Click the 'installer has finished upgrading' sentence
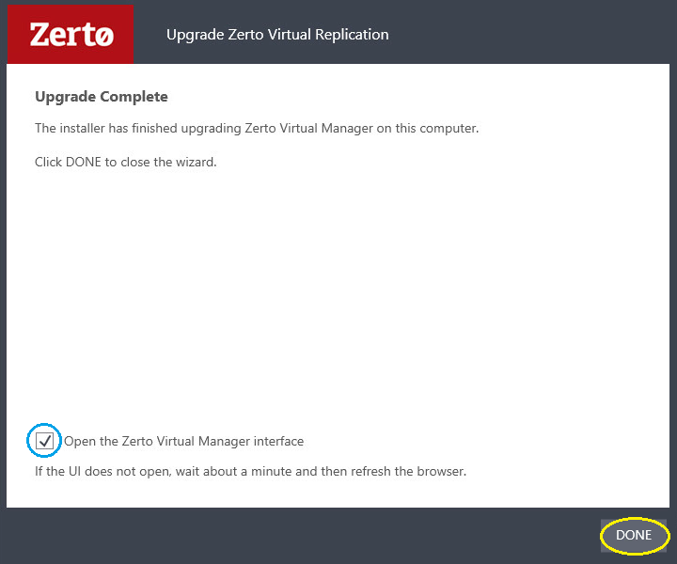The height and width of the screenshot is (564, 677). [x=257, y=128]
